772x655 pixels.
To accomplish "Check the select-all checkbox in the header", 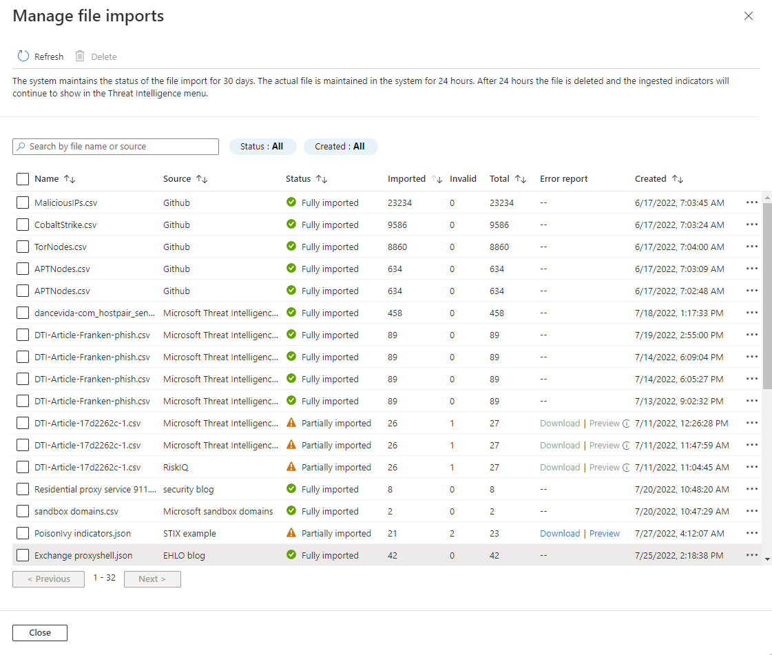I will (x=21, y=178).
